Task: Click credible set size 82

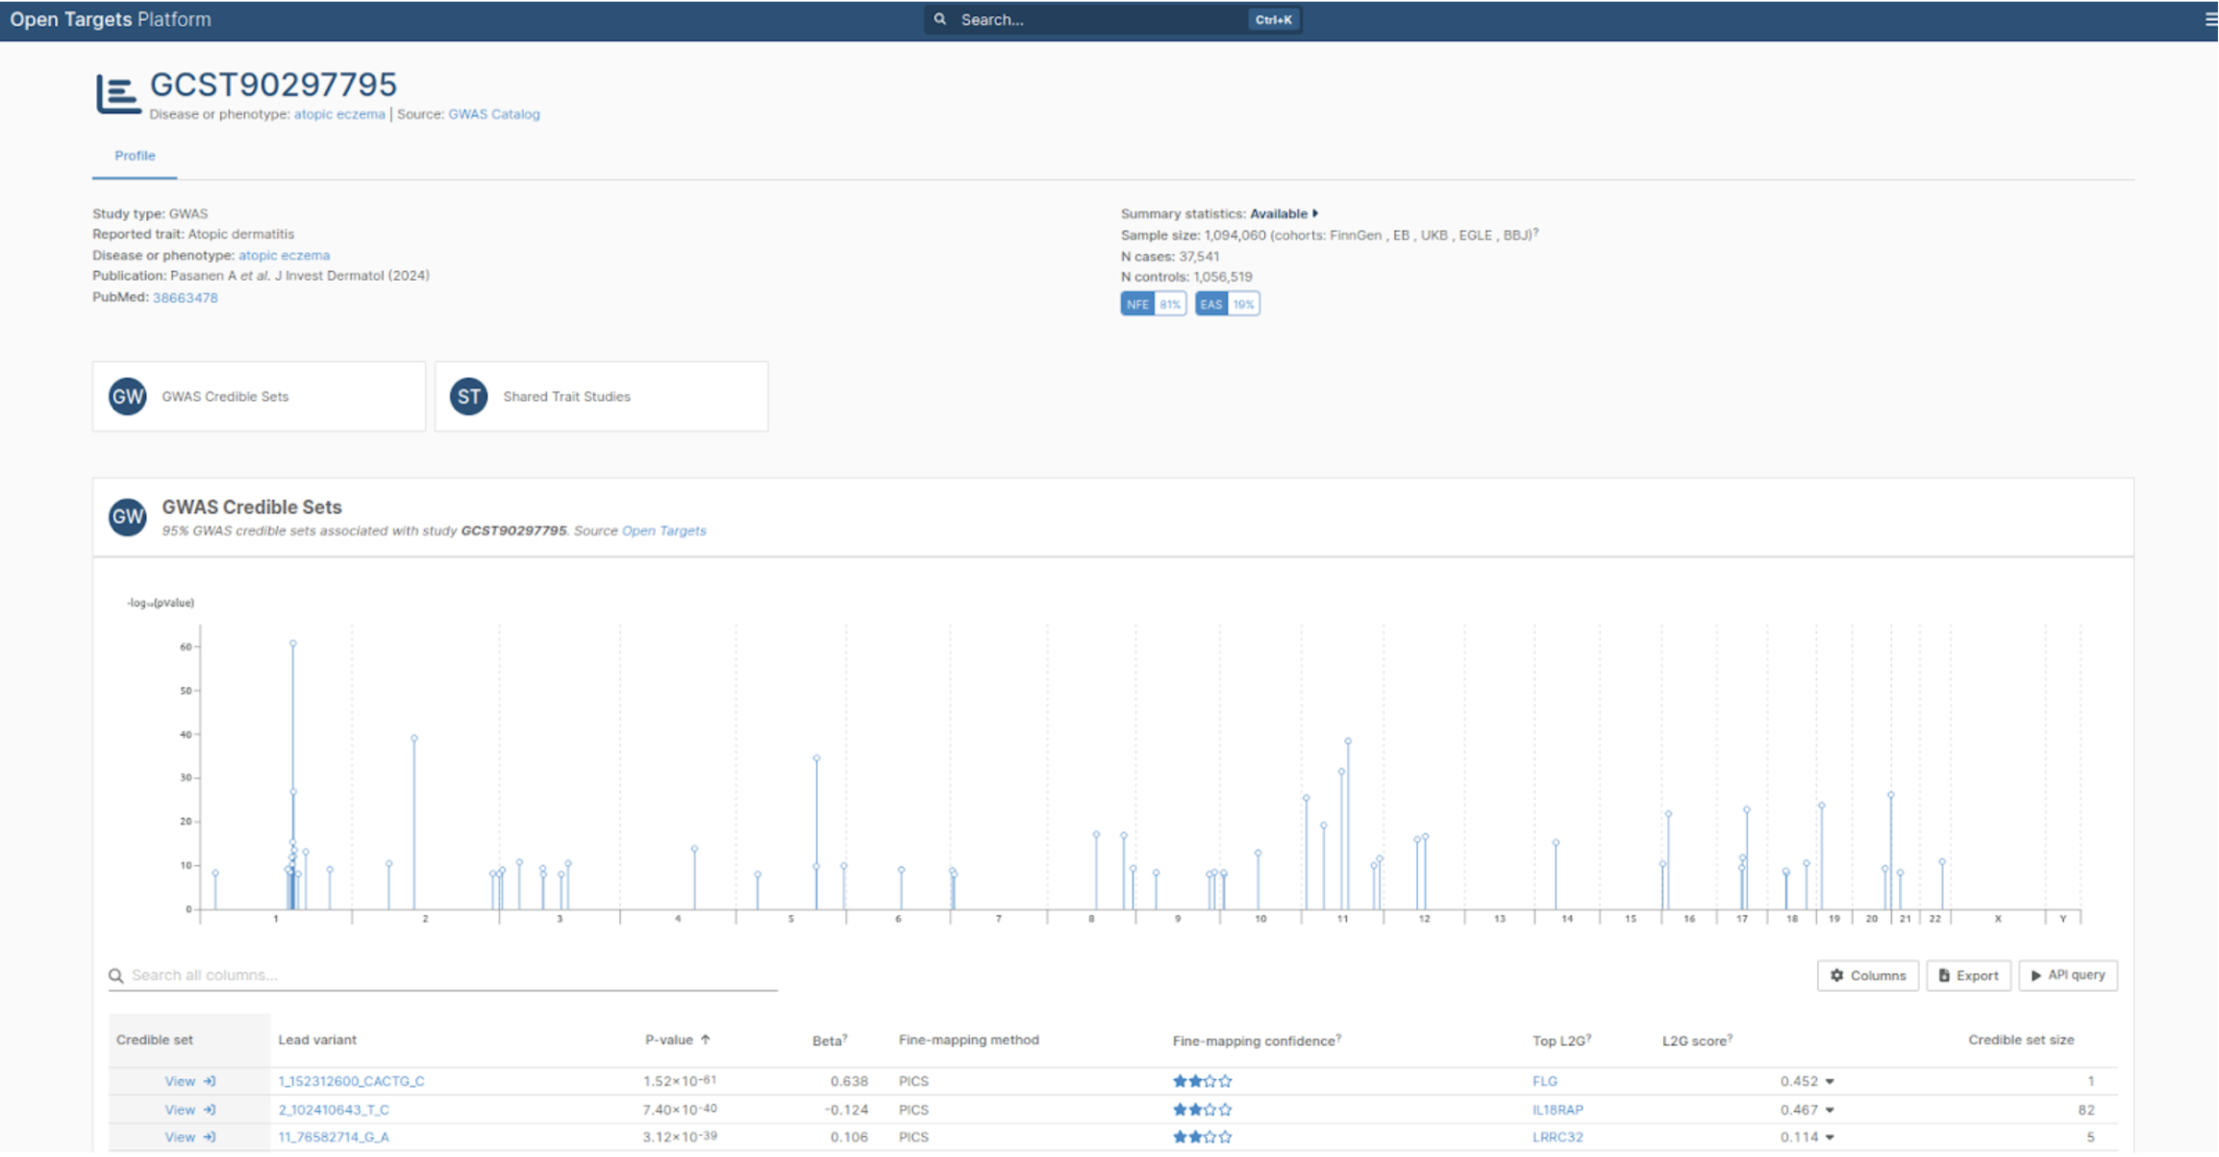Action: click(2085, 1110)
